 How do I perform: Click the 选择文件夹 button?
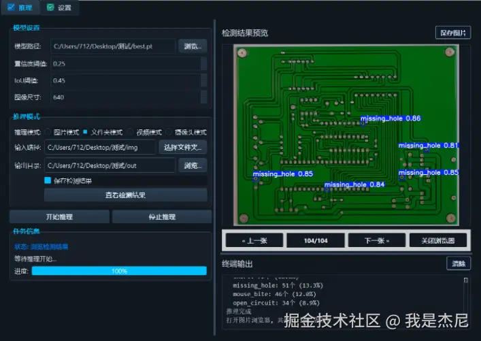coord(182,147)
